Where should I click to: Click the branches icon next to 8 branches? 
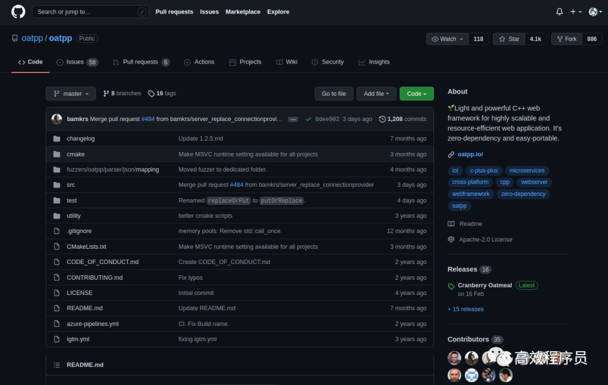click(x=106, y=93)
